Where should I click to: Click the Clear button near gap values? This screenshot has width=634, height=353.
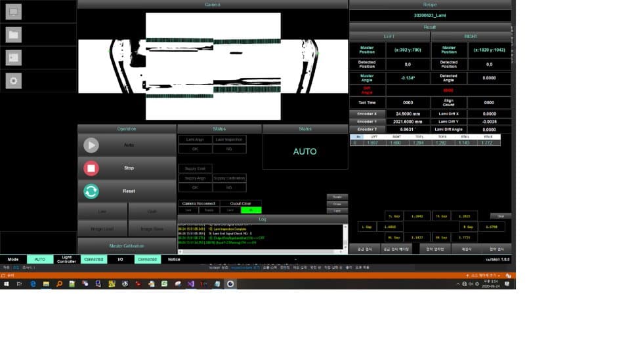click(501, 216)
